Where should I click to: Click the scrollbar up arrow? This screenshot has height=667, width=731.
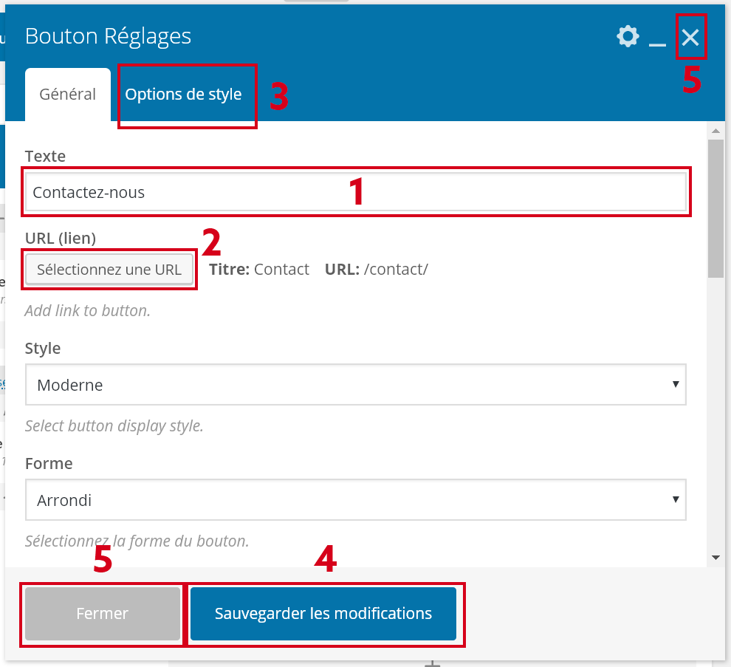tap(715, 131)
